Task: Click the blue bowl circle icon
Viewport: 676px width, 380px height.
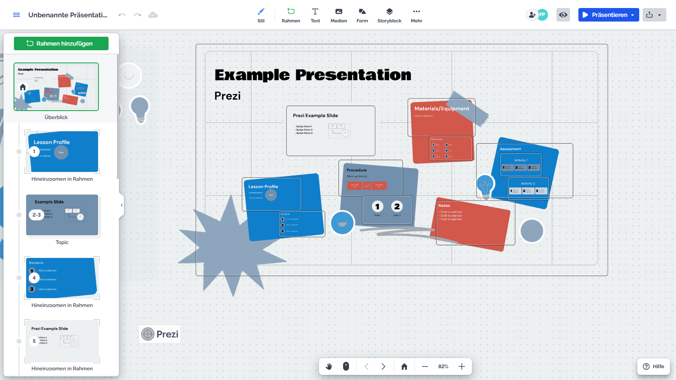Action: 342,223
